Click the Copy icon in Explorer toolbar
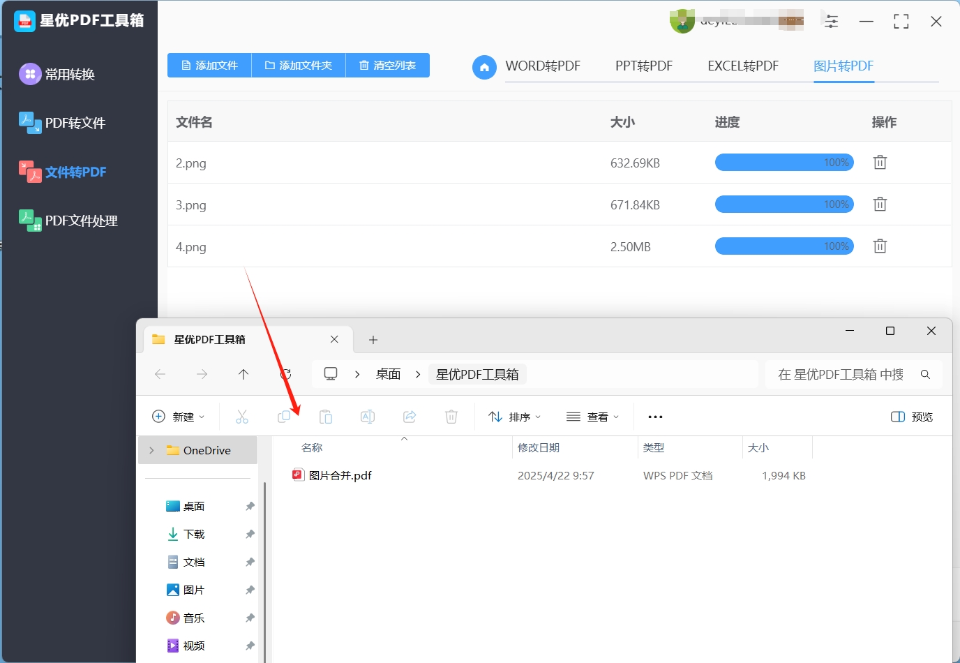This screenshot has height=663, width=960. click(284, 417)
